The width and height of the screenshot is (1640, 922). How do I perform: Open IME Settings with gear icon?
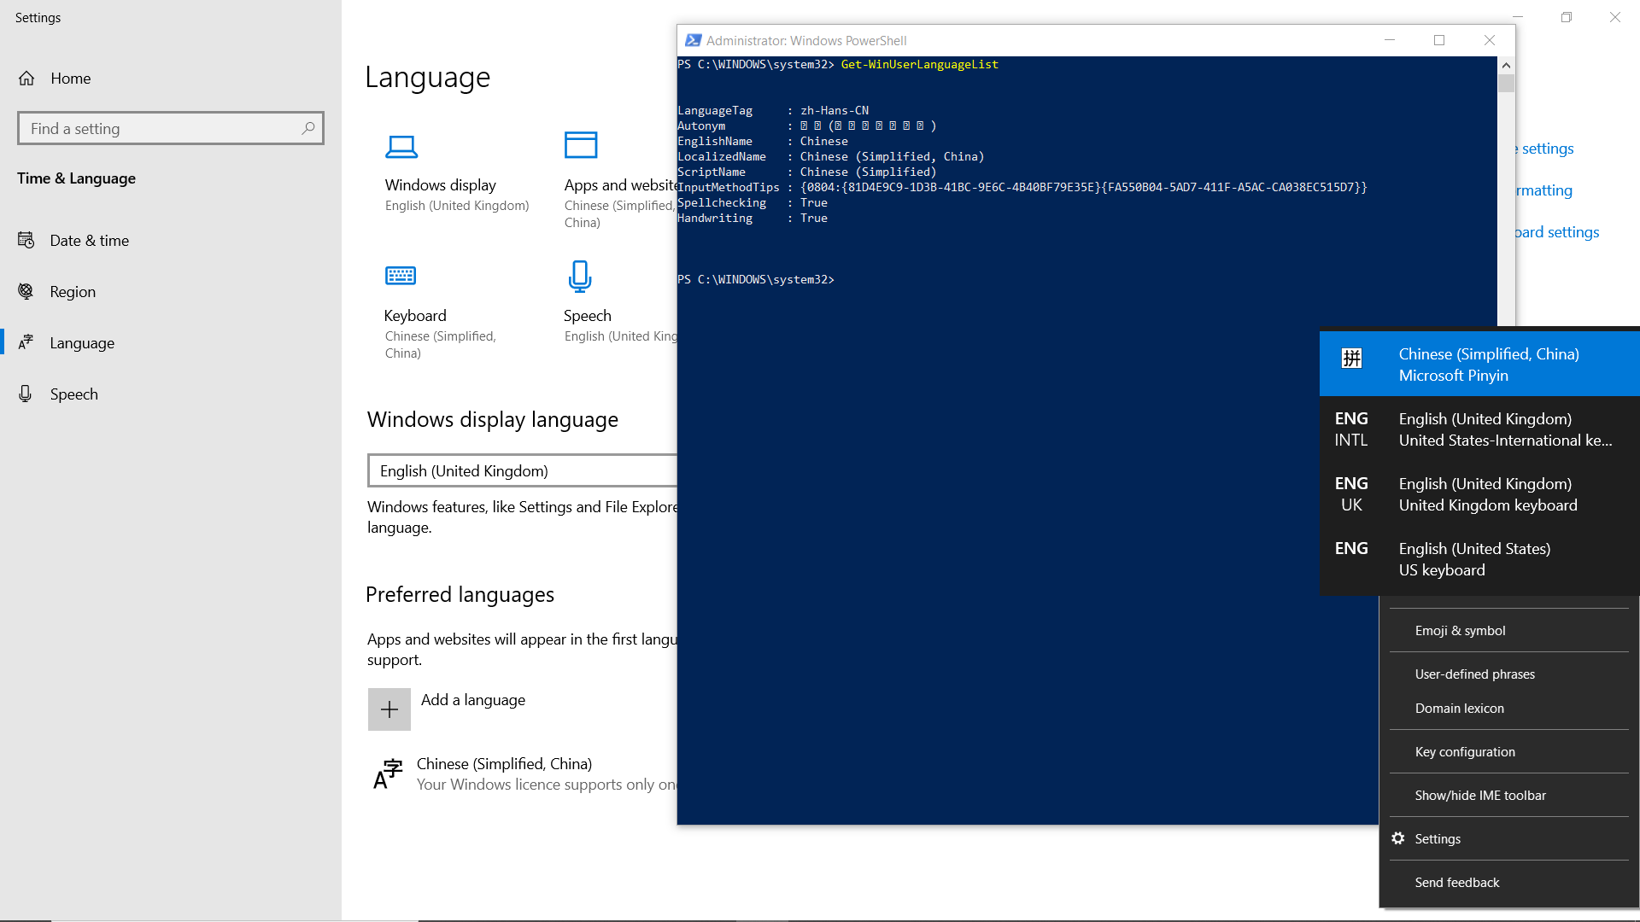(x=1508, y=839)
